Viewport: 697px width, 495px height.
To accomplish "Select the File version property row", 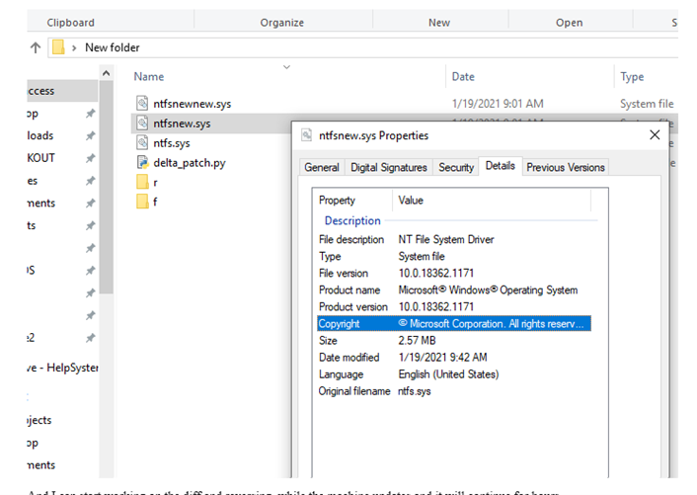I will click(x=454, y=273).
